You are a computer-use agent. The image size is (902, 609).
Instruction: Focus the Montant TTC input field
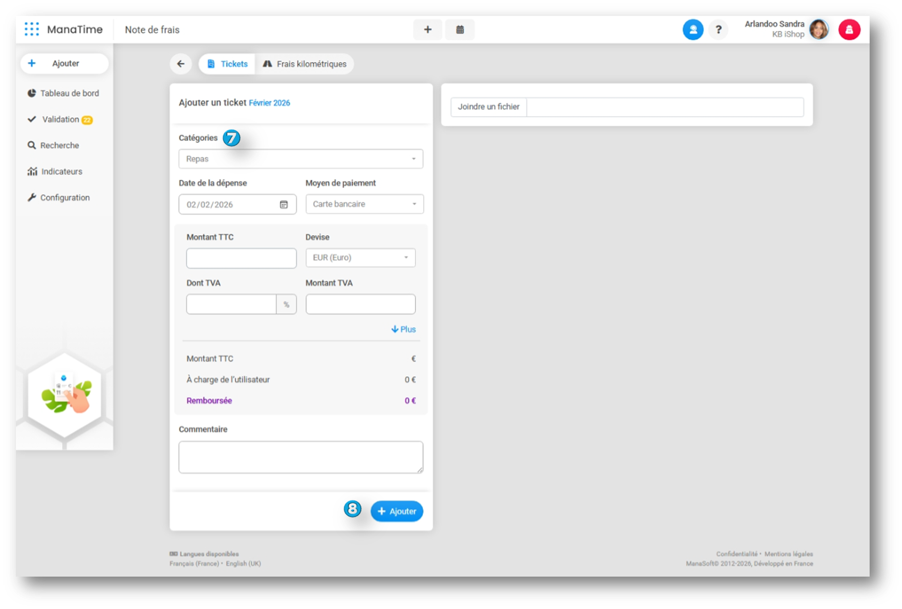[x=241, y=258]
